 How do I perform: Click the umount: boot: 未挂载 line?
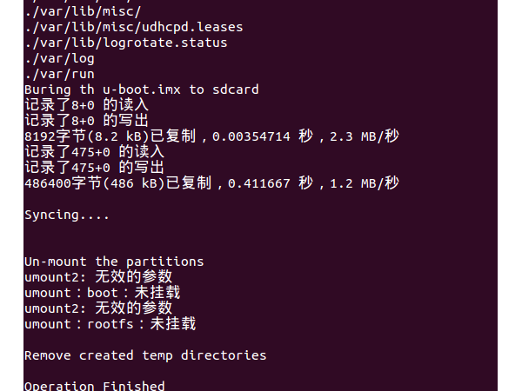102,293
